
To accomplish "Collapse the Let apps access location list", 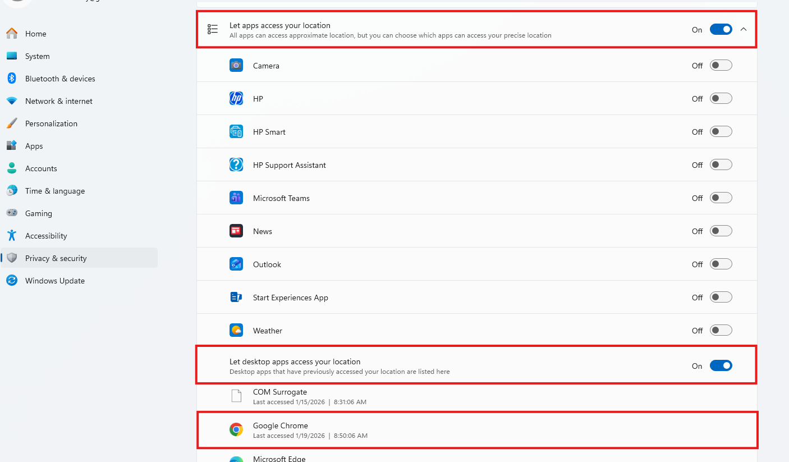I will (744, 29).
